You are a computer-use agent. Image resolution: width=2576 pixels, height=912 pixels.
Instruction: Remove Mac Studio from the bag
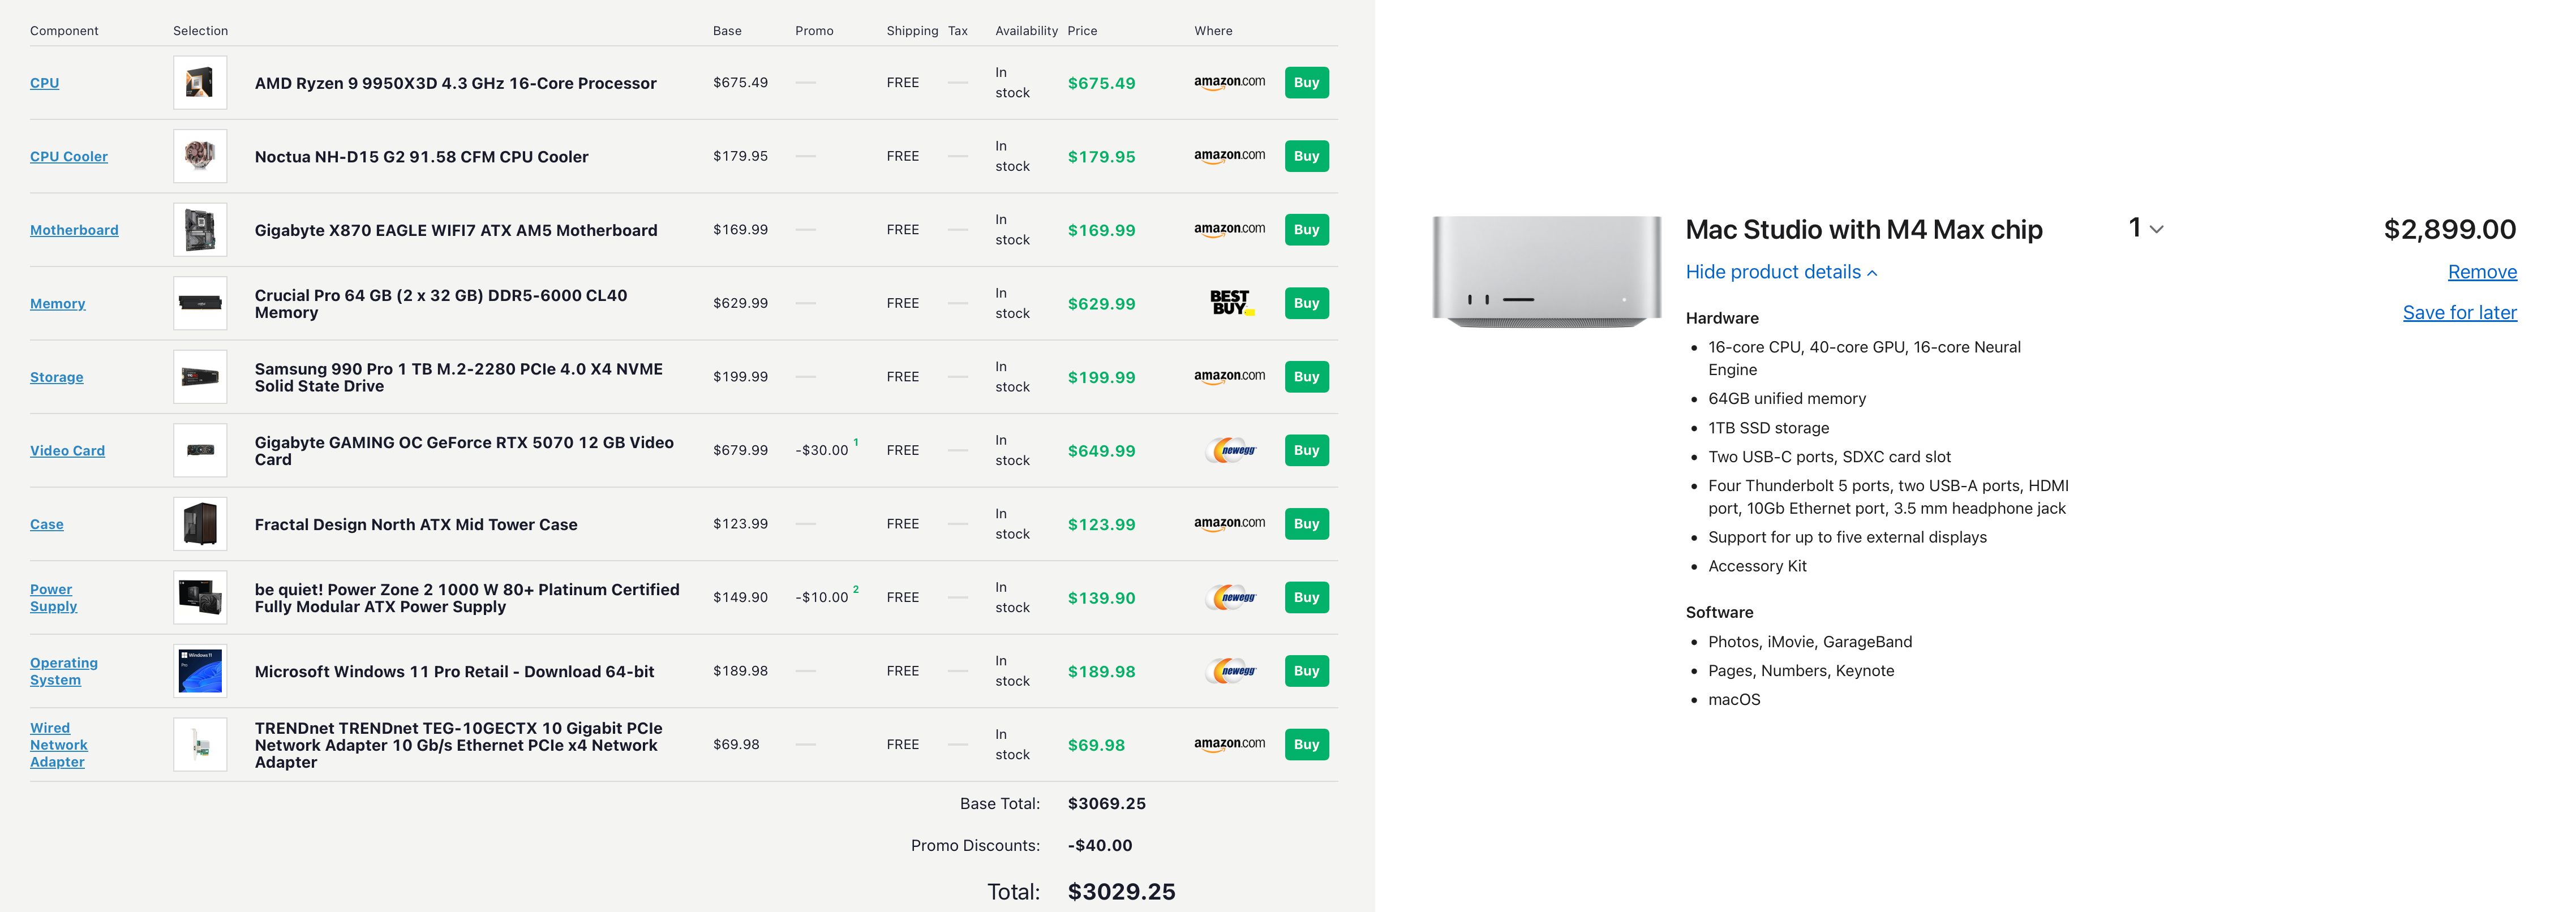[2481, 272]
